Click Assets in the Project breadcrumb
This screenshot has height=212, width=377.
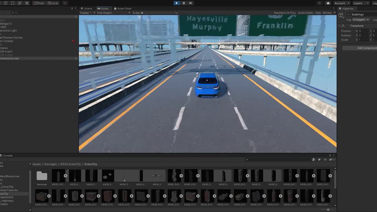tap(37, 164)
